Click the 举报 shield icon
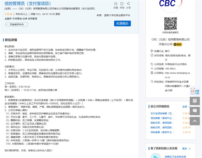 pos(122,4)
